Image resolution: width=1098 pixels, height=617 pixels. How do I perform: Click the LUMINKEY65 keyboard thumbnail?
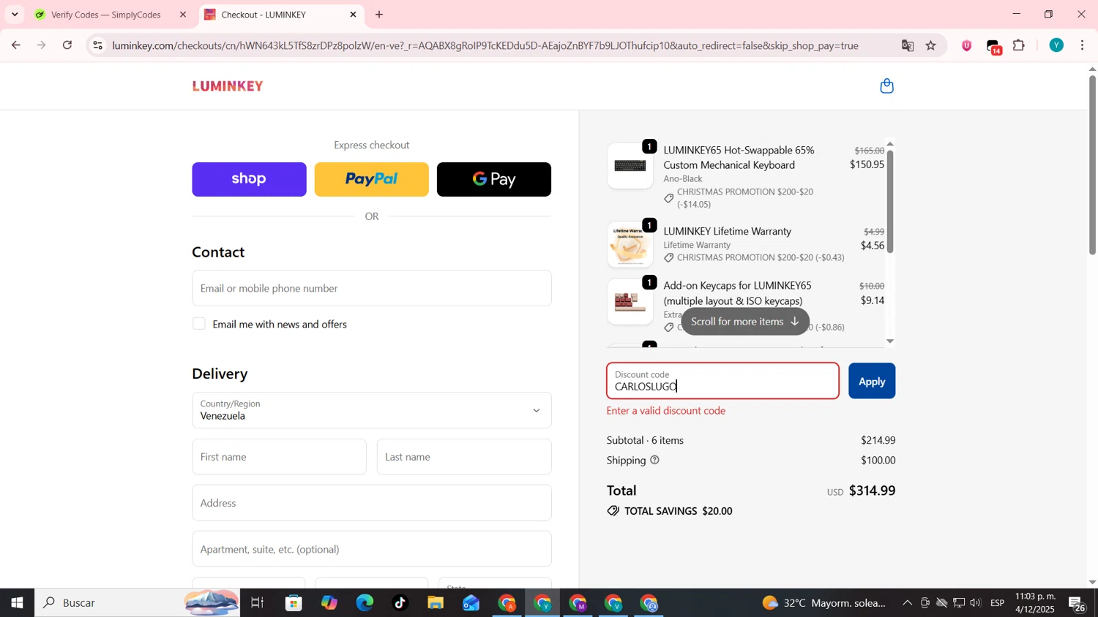[x=630, y=166]
